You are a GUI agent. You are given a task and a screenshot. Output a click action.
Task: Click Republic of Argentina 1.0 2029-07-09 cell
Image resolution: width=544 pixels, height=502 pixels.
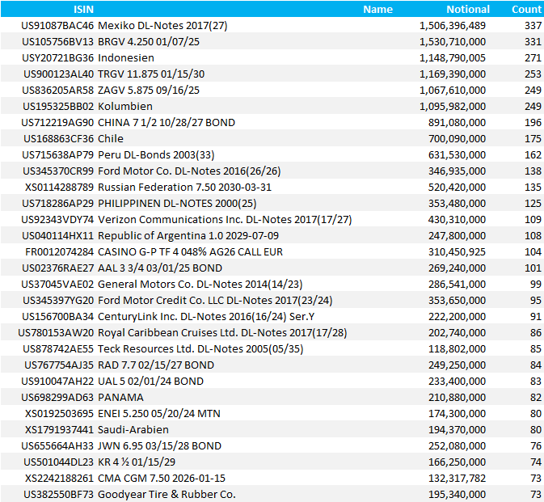188,236
